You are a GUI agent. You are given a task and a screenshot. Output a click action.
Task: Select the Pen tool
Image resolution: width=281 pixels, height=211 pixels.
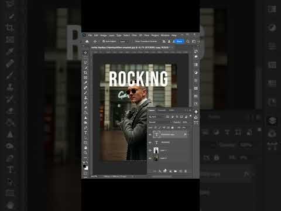point(85,128)
